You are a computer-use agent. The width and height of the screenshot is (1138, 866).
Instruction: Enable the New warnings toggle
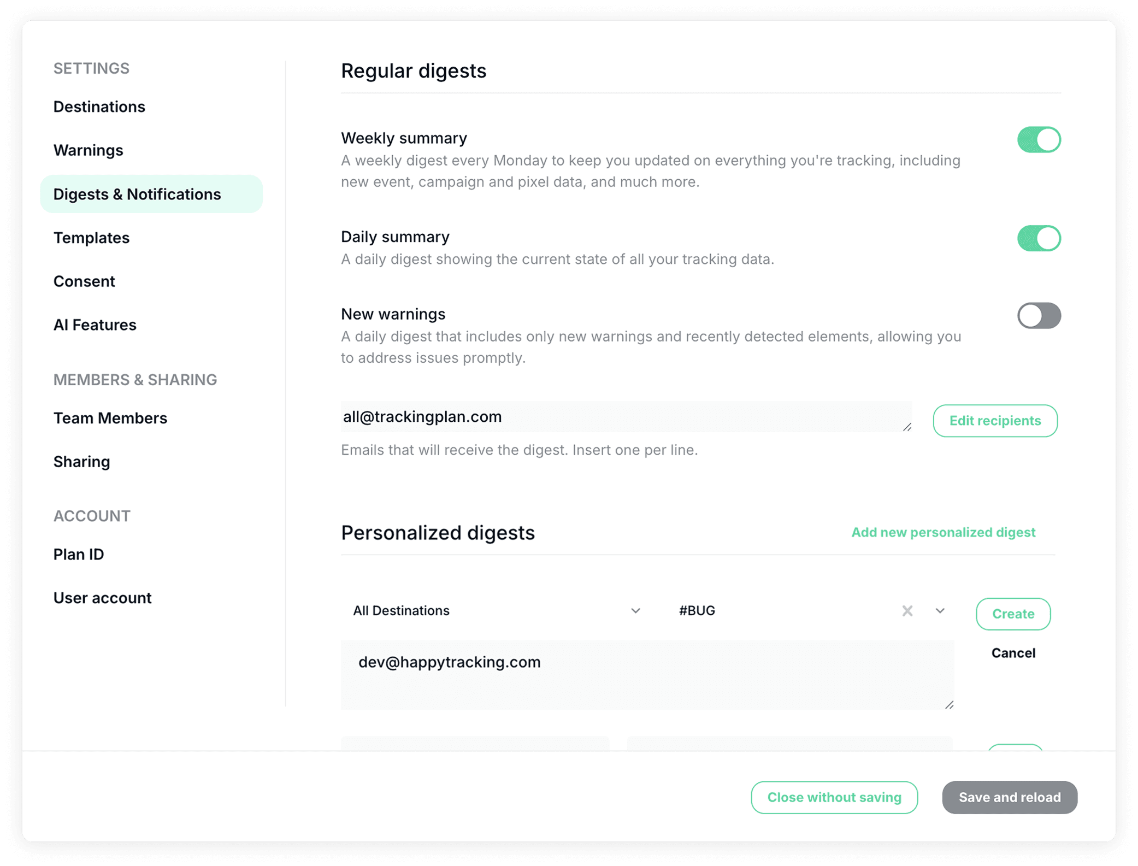pos(1038,316)
